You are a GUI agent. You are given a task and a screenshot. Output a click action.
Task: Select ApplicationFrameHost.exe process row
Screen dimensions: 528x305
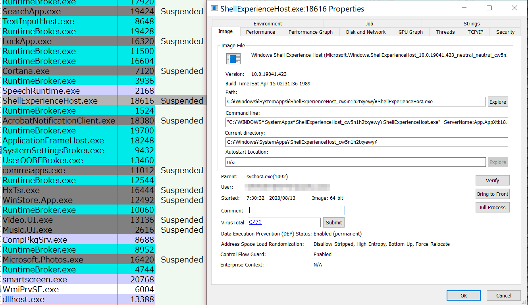[x=78, y=141]
